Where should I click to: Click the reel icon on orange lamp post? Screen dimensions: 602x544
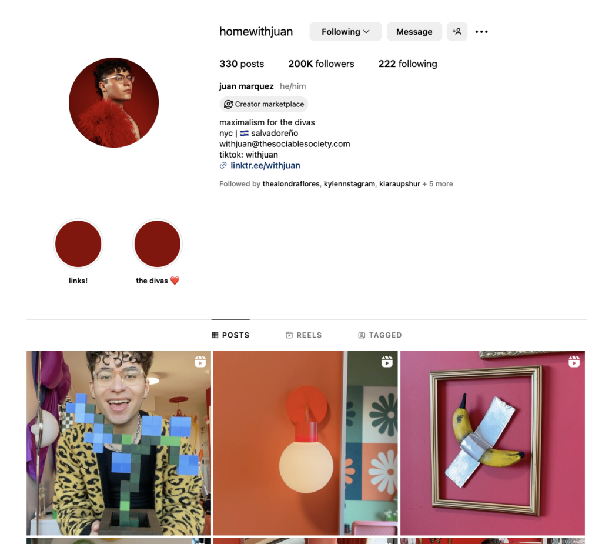point(387,362)
